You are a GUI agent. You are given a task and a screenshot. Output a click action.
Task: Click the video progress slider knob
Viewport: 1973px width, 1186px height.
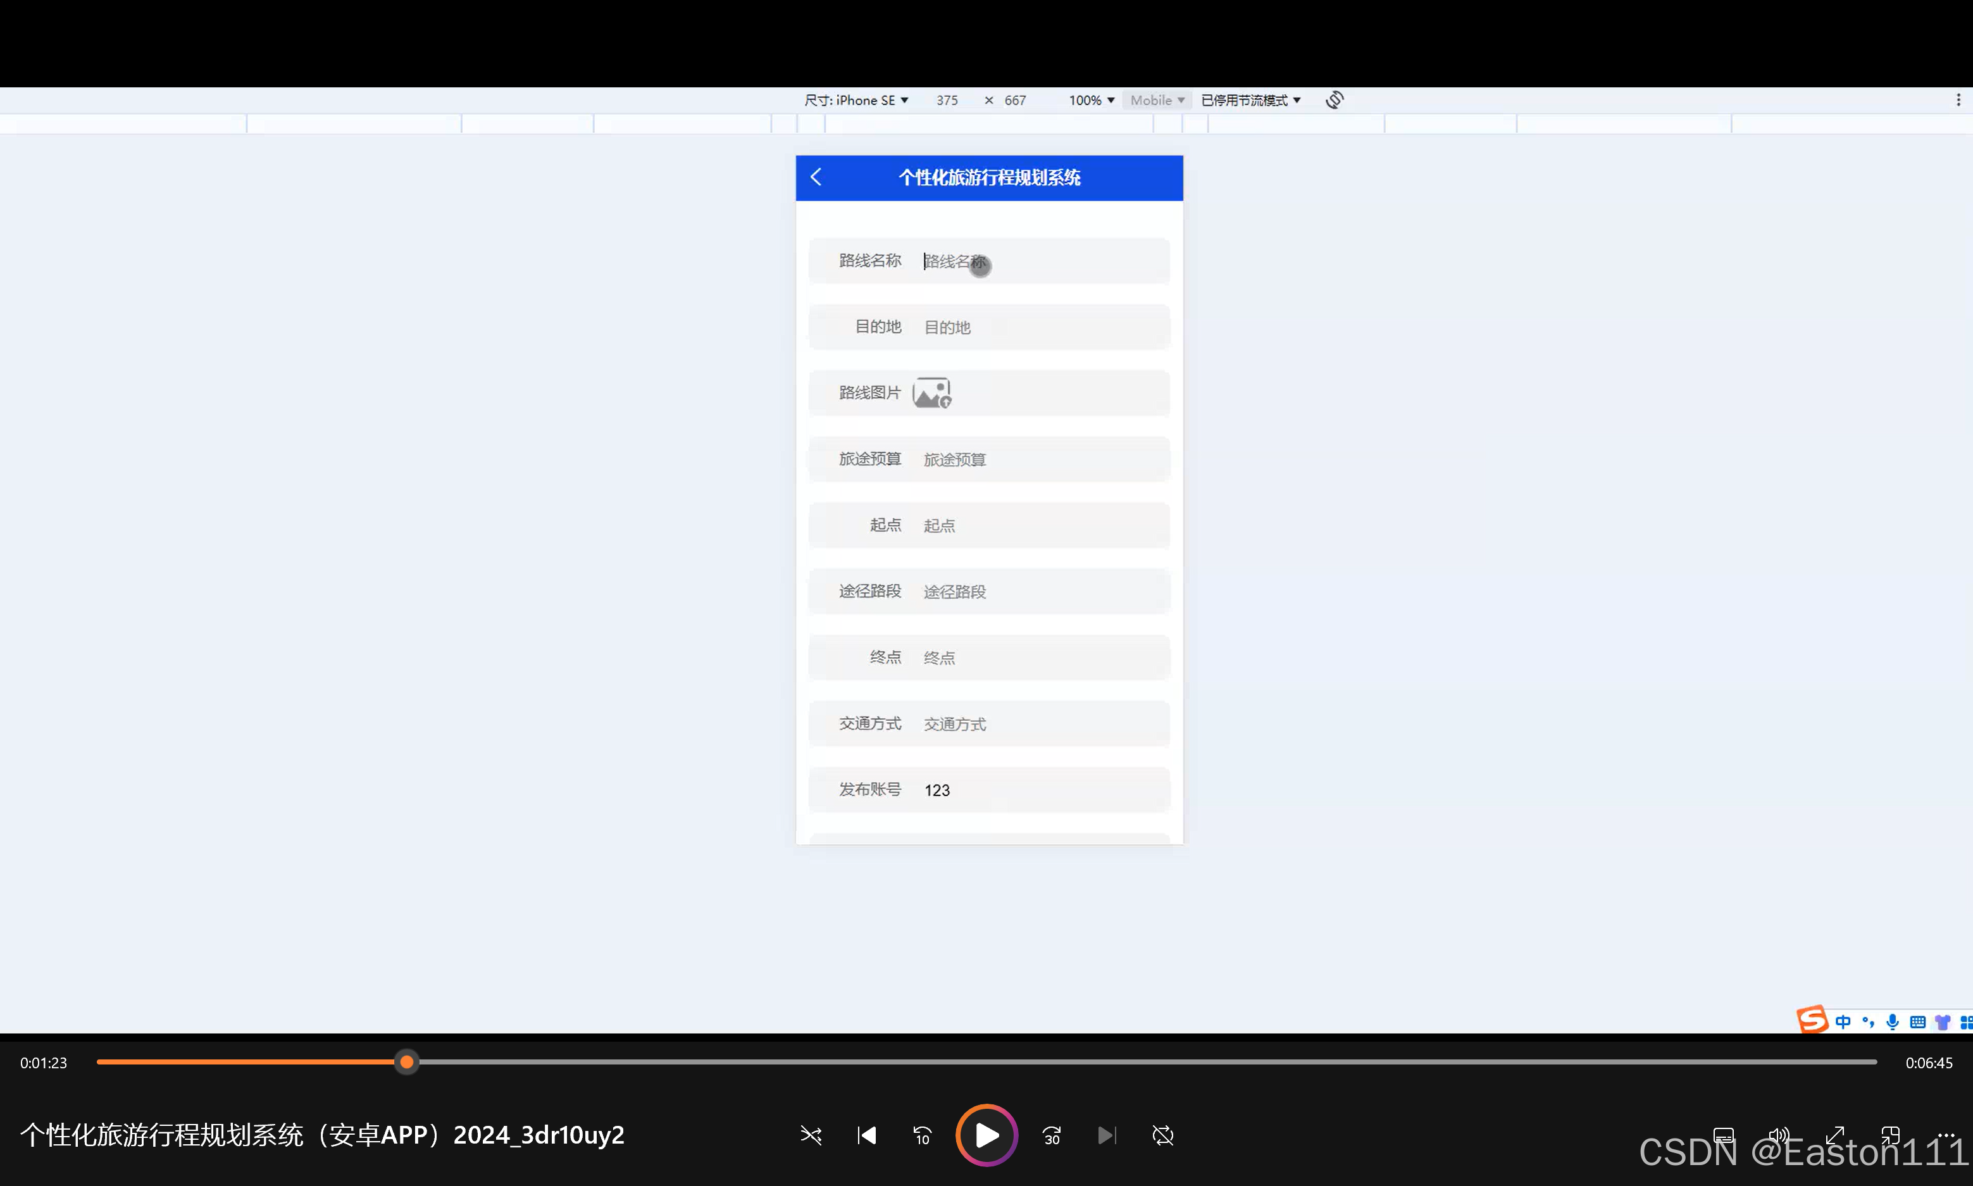pos(407,1062)
